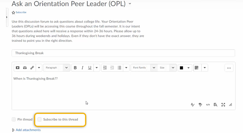Open the forum title dropdown chevron
The width and height of the screenshot is (243, 133).
130,4
